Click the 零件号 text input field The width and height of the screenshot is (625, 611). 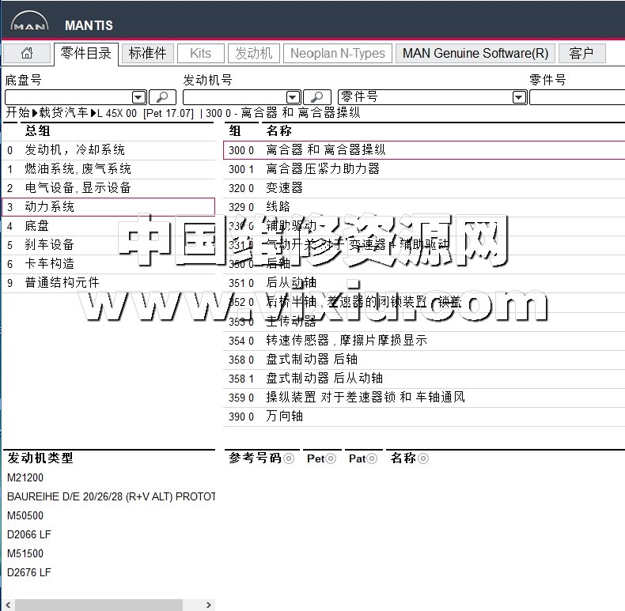pos(578,97)
